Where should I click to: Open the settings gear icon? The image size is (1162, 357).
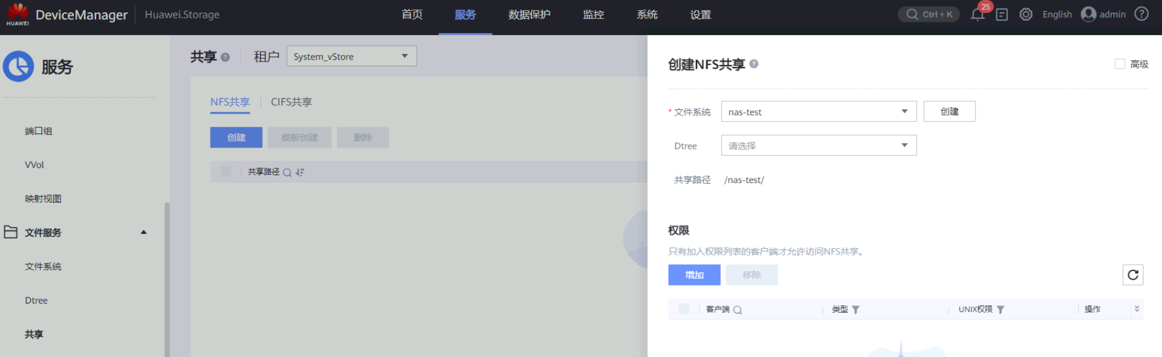[x=1026, y=15]
